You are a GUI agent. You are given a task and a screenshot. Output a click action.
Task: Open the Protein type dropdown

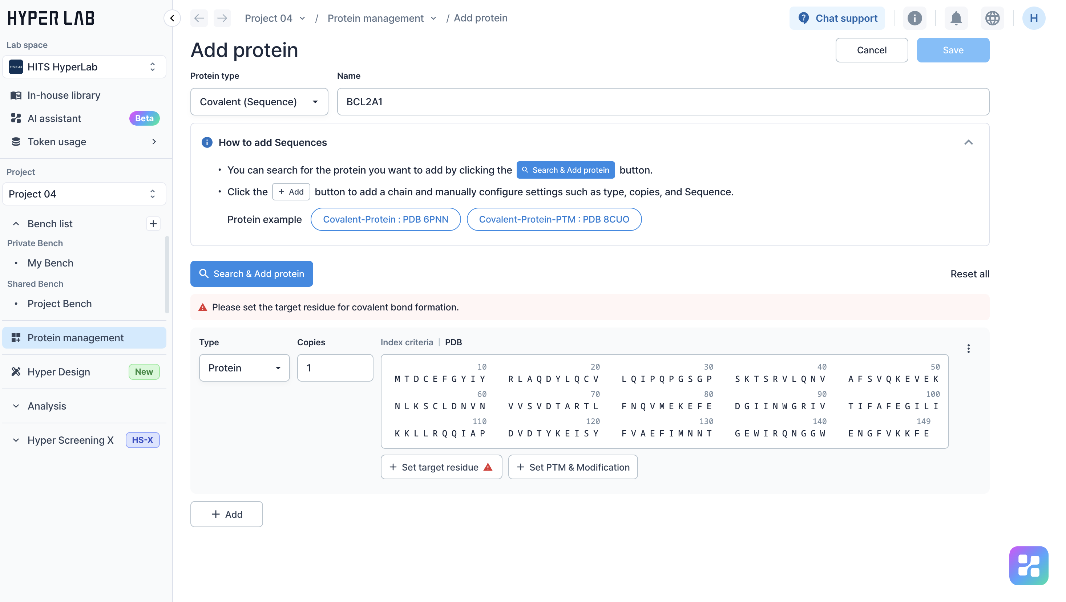pyautogui.click(x=259, y=102)
